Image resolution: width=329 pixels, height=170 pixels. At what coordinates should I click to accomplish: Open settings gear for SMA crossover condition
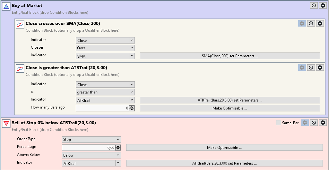(302, 23)
